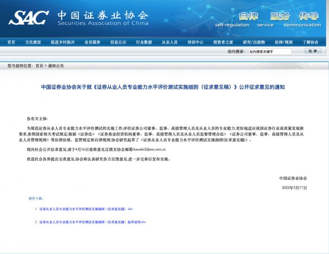Follow the 通知公告 breadcrumb link

click(56, 66)
